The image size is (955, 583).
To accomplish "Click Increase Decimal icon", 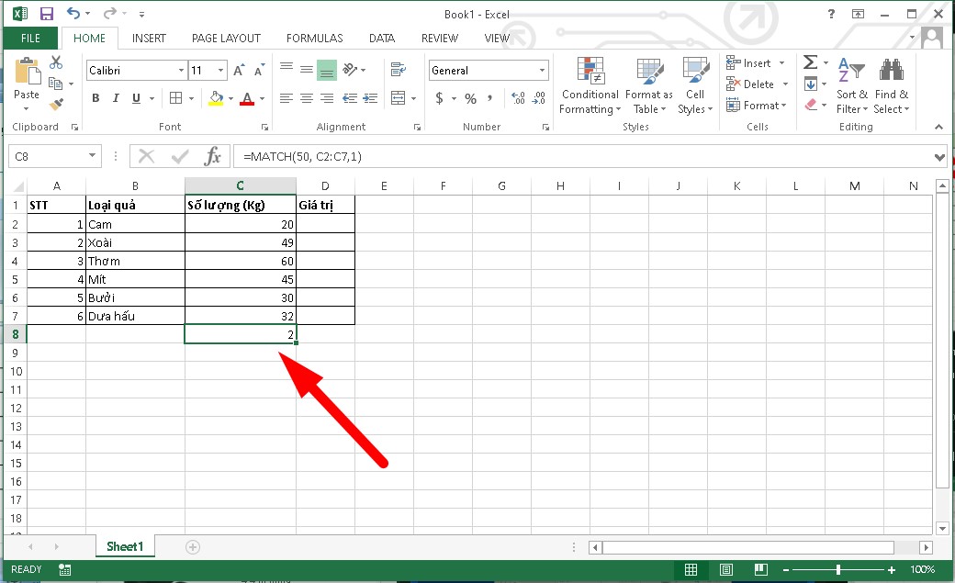I will point(518,98).
